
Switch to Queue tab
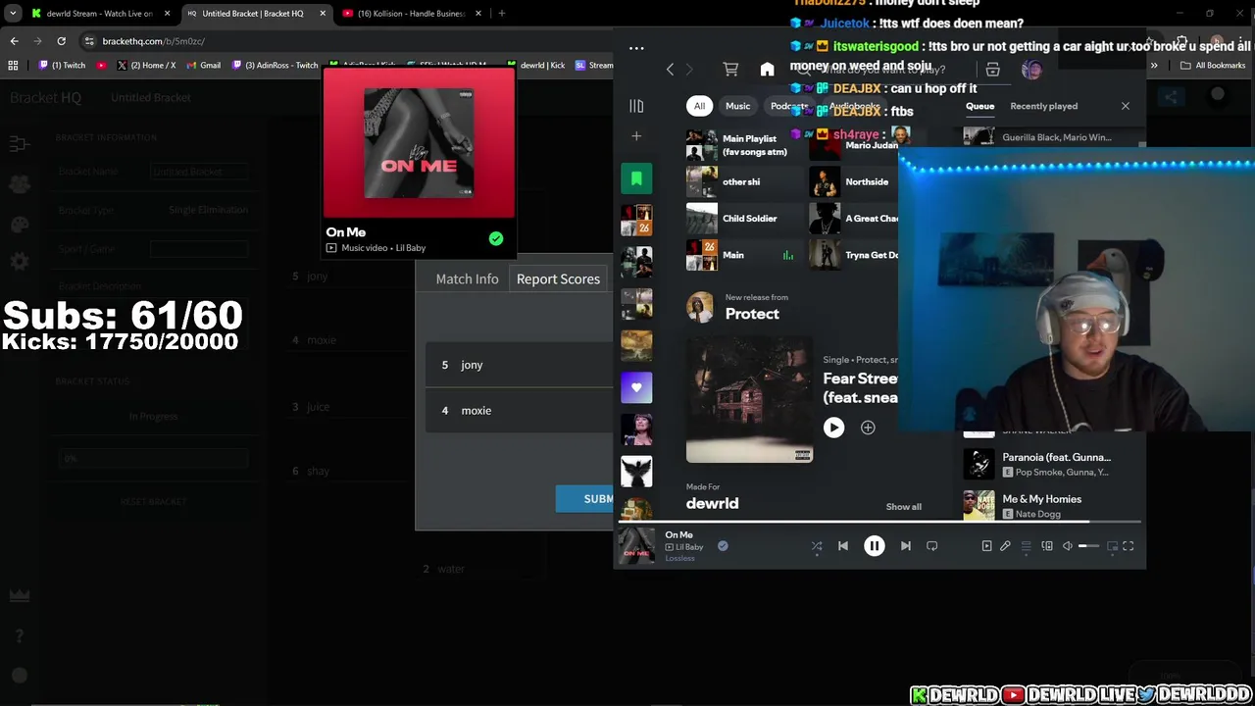[979, 106]
